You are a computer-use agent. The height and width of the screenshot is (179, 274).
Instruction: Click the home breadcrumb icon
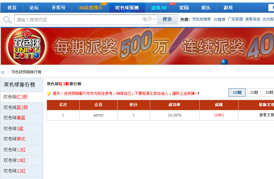click(3, 72)
